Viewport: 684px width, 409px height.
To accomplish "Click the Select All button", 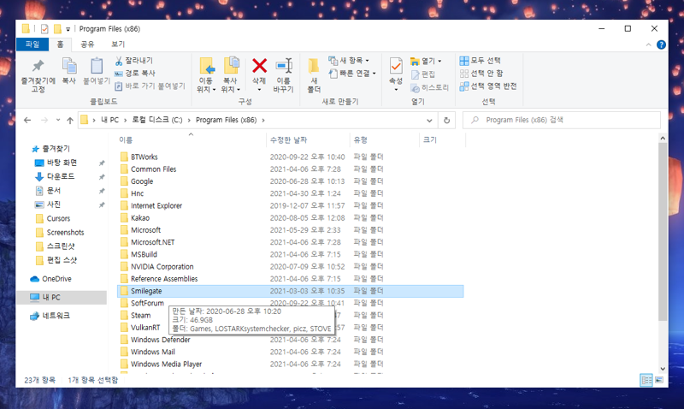I will tap(480, 60).
